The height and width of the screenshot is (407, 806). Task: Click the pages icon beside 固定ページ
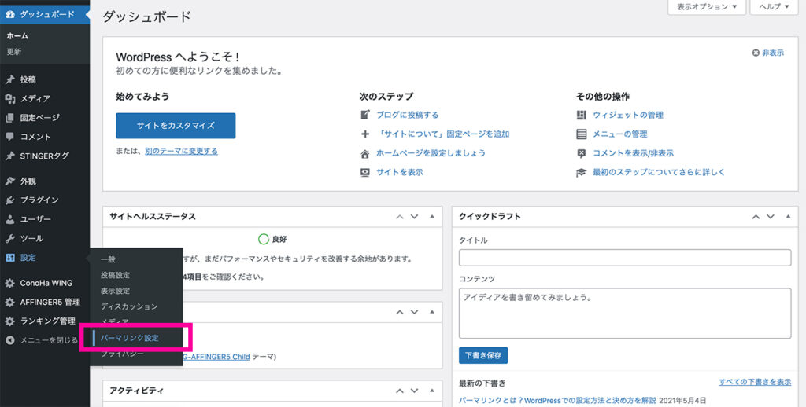tap(9, 118)
